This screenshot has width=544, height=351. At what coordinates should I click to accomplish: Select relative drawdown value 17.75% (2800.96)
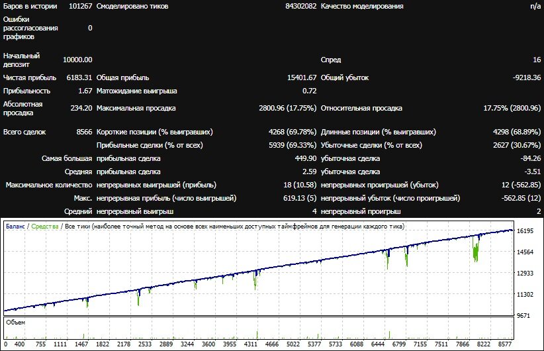[x=512, y=108]
